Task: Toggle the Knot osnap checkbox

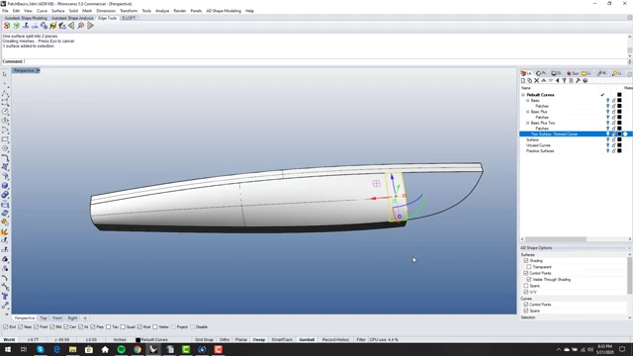Action: [x=139, y=327]
